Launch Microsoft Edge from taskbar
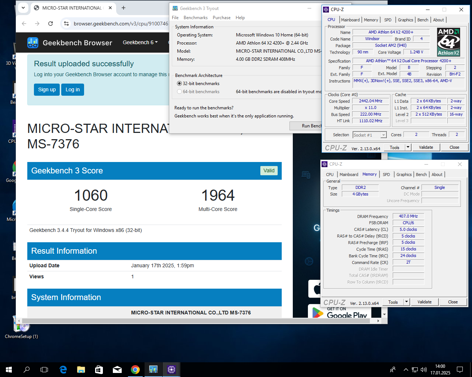The width and height of the screenshot is (472, 377). (63, 370)
